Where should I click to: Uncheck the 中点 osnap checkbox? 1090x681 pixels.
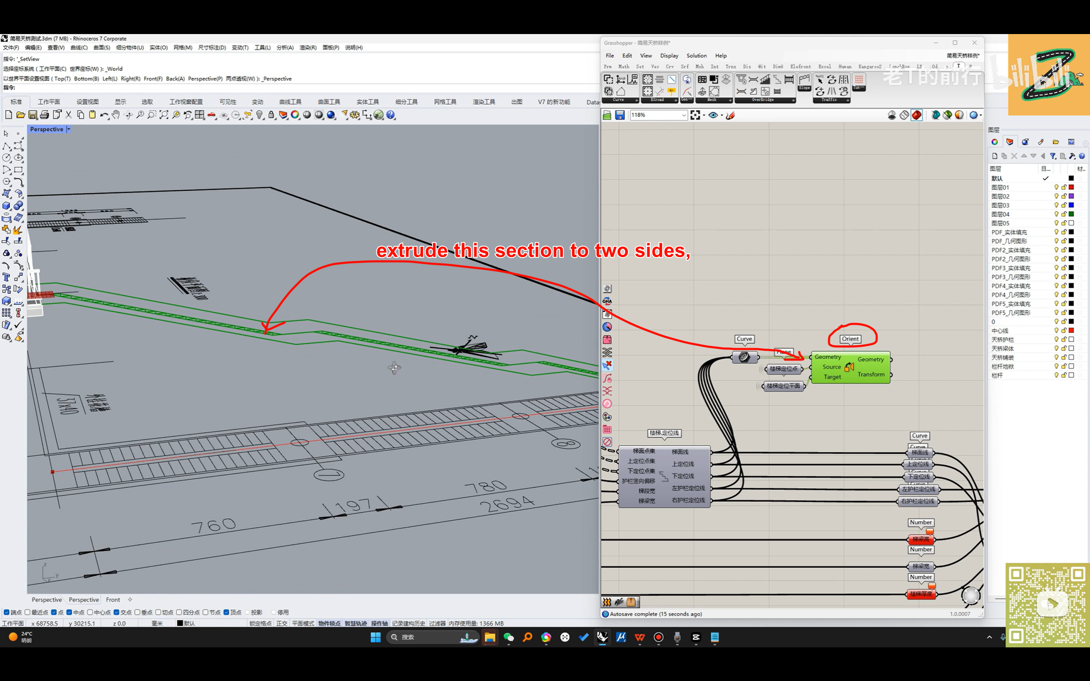click(69, 612)
